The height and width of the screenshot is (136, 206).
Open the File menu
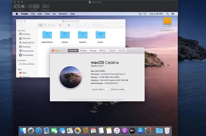pyautogui.click(x=33, y=14)
